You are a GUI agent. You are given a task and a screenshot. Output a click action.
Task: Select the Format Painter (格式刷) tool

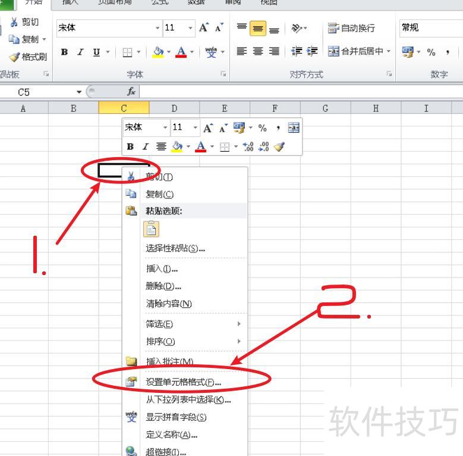coord(28,57)
